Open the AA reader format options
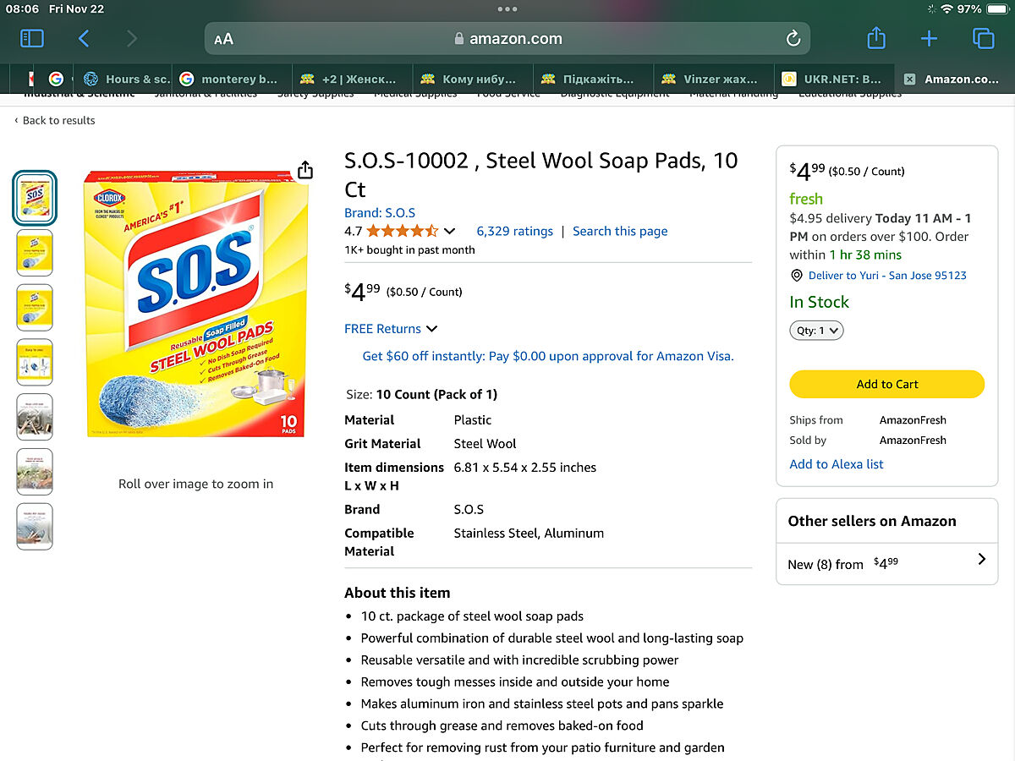Viewport: 1015px width, 761px height. coord(223,39)
